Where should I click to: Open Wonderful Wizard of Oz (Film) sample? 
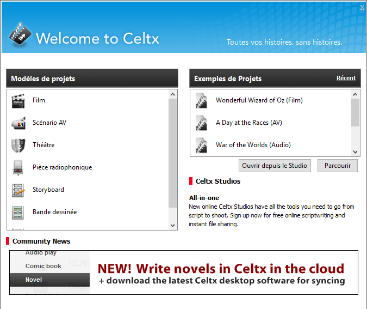271,100
